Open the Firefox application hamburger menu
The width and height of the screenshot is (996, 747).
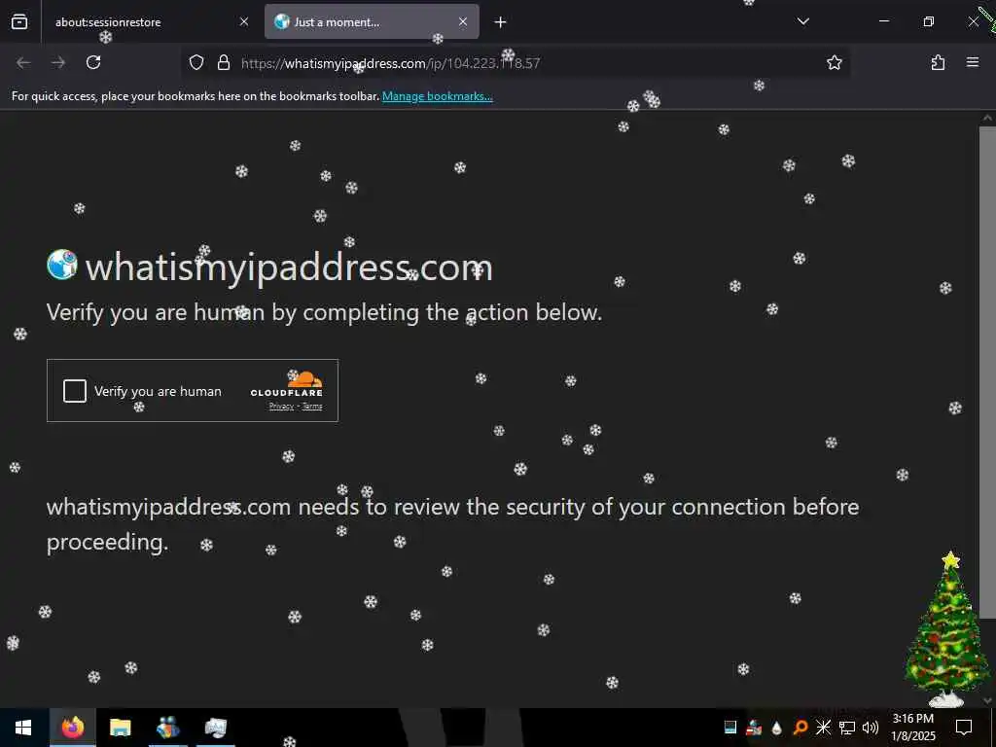click(973, 62)
